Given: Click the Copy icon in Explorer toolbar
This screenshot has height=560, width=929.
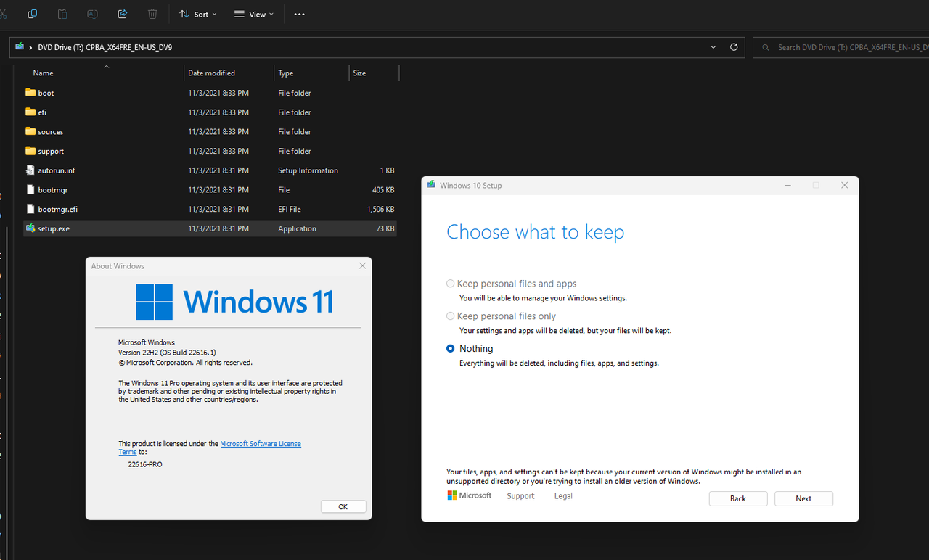Looking at the screenshot, I should (x=33, y=14).
